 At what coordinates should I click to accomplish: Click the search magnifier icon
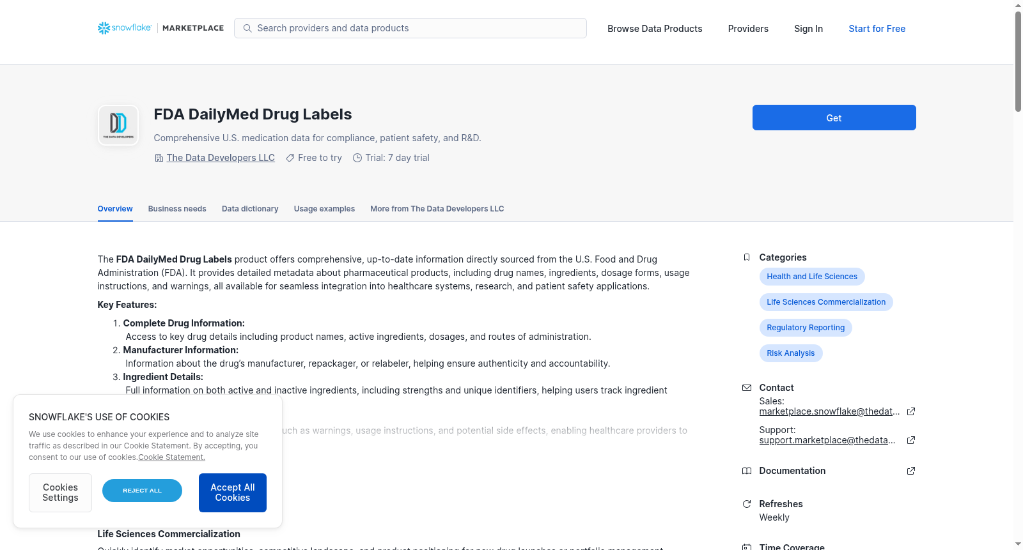tap(247, 28)
